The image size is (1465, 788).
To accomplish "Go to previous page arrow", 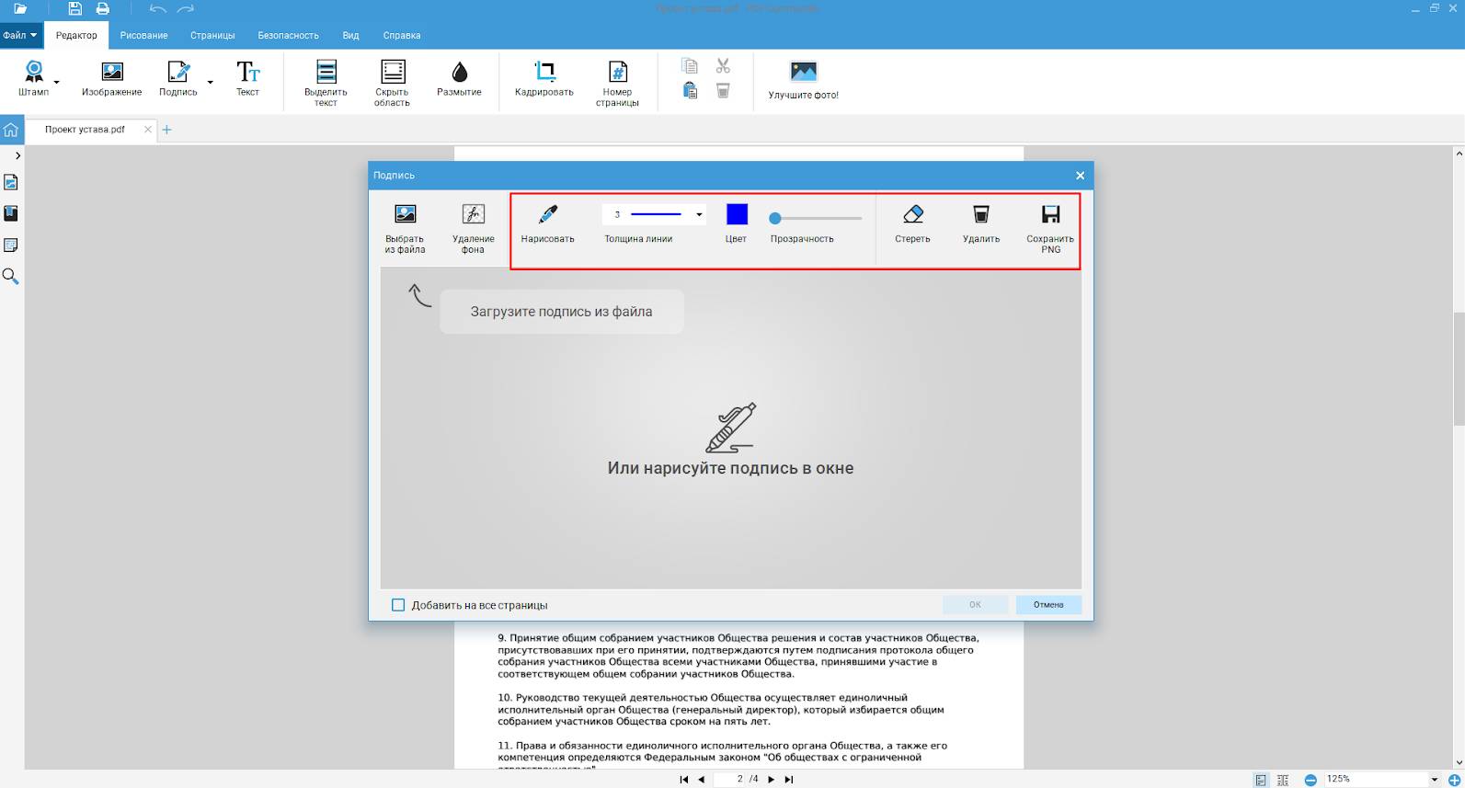I will pyautogui.click(x=702, y=780).
